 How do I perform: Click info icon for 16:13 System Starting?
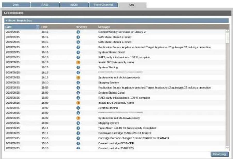(x=78, y=67)
